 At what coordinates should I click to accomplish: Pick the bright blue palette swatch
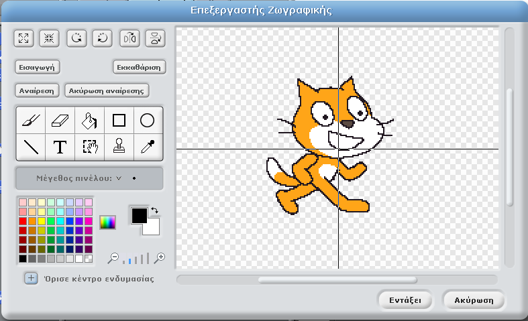tap(70, 221)
